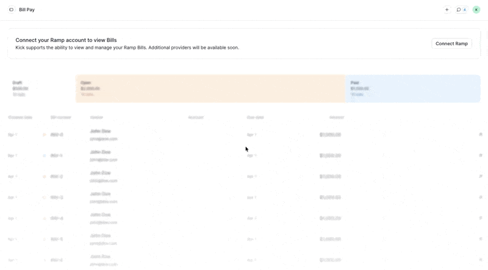Click the Account column header
The height and width of the screenshot is (270, 488).
coord(195,117)
